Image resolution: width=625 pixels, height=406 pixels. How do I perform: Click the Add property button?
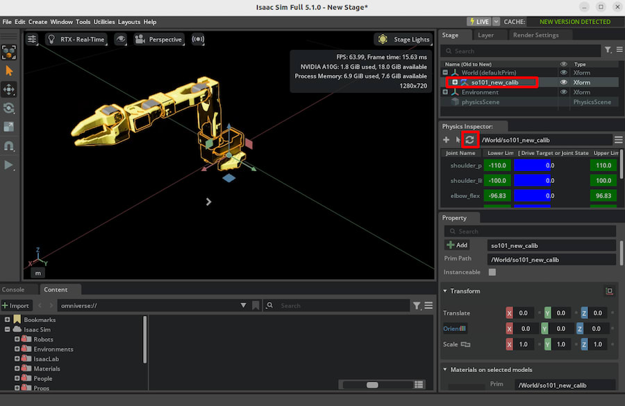457,245
